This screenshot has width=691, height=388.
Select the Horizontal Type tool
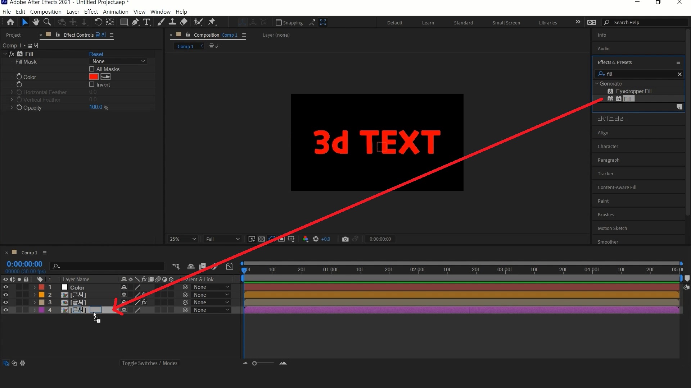pos(146,22)
